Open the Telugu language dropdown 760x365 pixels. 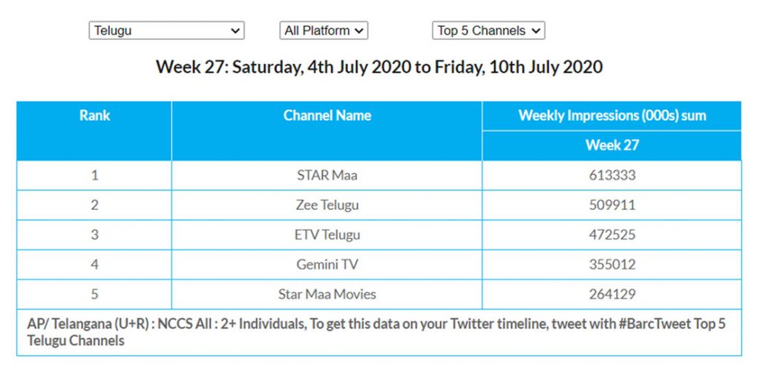coord(166,30)
